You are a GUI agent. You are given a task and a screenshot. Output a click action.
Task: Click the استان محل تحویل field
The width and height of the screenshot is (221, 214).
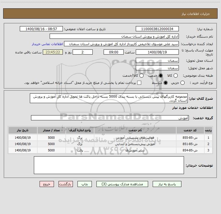tap(157, 60)
